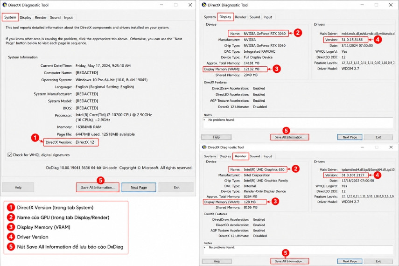This screenshot has height=266, width=399.
Task: Go to Next Page in Render window
Action: tap(350, 261)
